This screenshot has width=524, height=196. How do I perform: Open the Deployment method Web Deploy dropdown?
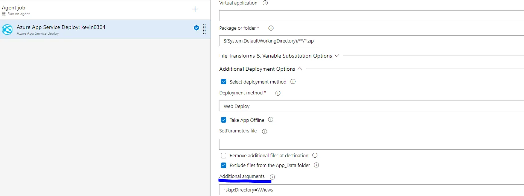[x=371, y=106]
